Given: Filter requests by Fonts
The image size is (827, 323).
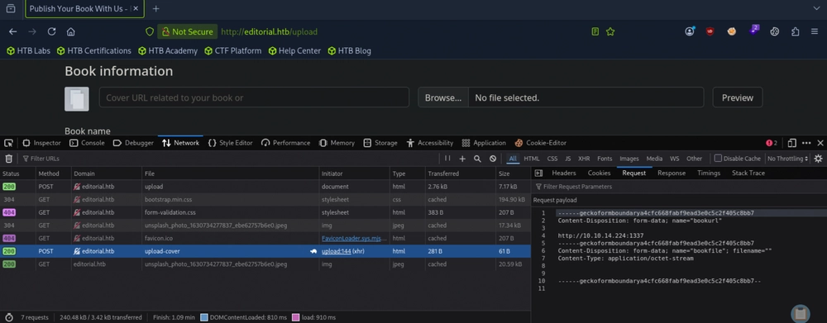Looking at the screenshot, I should pos(605,159).
